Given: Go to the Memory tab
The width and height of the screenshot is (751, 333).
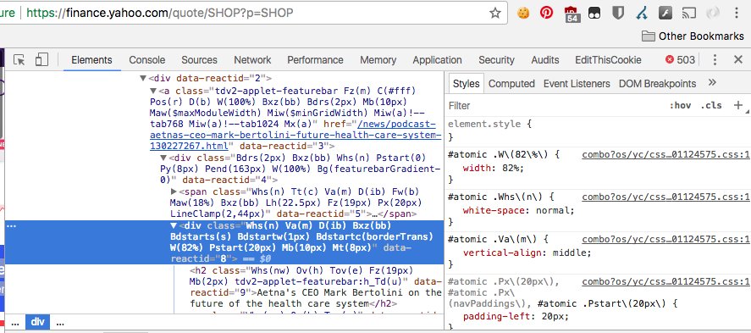Looking at the screenshot, I should (378, 60).
